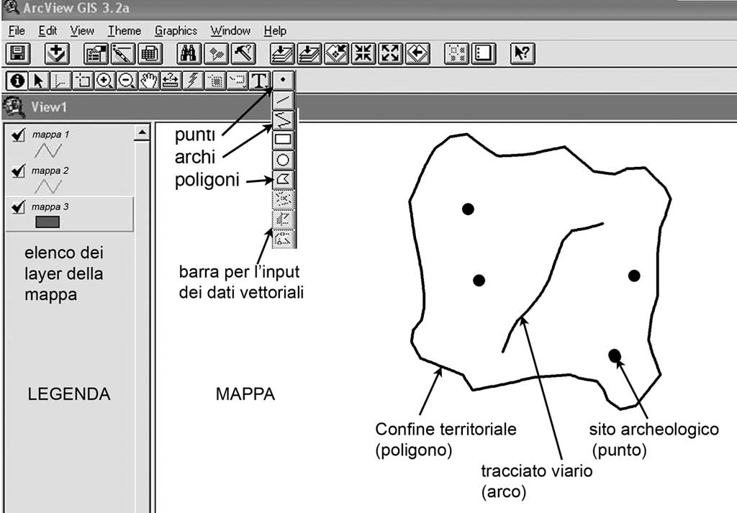Select the Pan hand tool
This screenshot has width=737, height=513.
click(x=148, y=81)
